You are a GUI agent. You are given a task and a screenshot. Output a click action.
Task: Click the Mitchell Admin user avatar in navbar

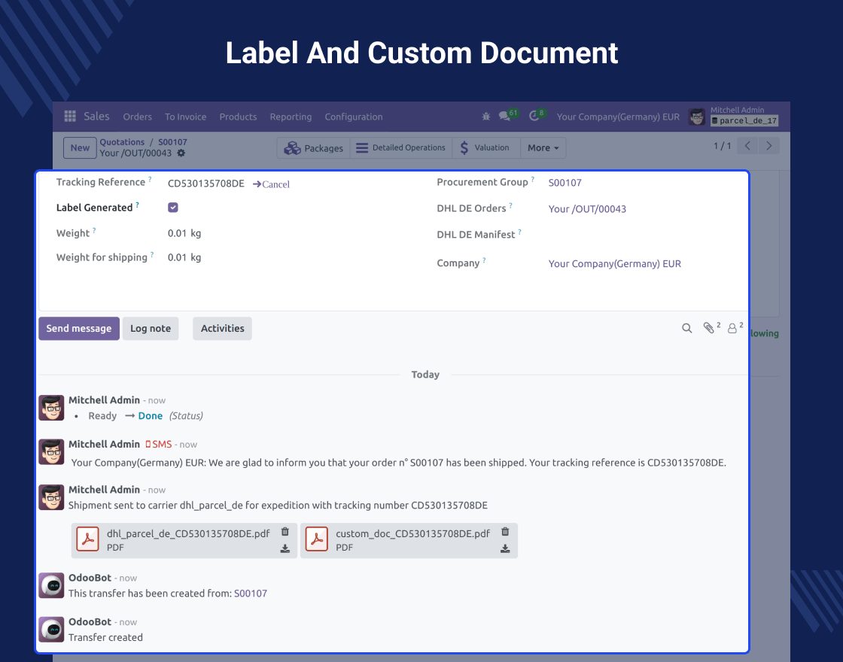697,117
